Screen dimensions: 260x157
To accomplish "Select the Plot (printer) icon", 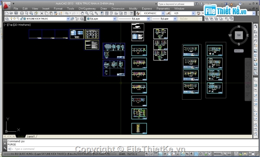I will point(22,13).
